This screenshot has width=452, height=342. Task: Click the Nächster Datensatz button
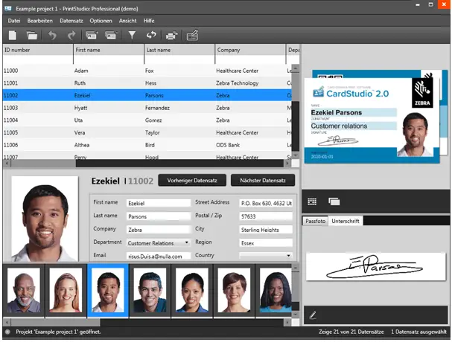[x=263, y=180]
